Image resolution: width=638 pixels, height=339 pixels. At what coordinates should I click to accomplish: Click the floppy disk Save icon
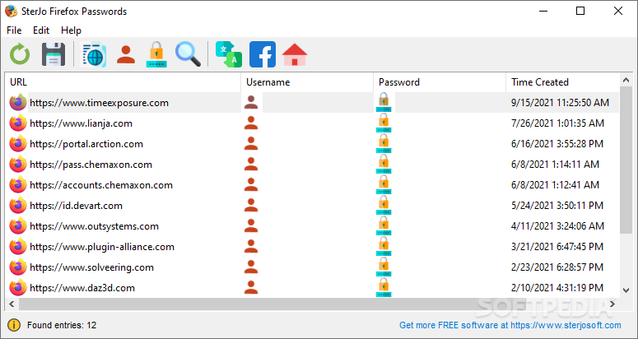click(54, 54)
